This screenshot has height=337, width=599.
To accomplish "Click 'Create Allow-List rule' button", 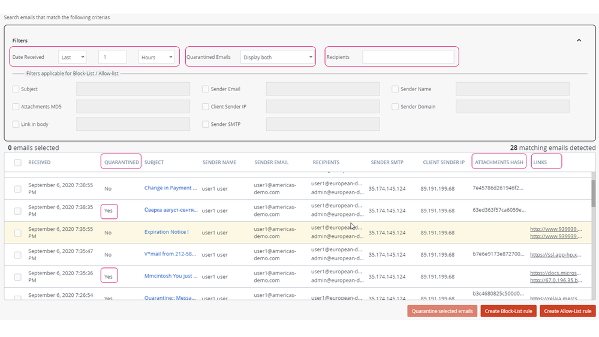I will tap(568, 311).
